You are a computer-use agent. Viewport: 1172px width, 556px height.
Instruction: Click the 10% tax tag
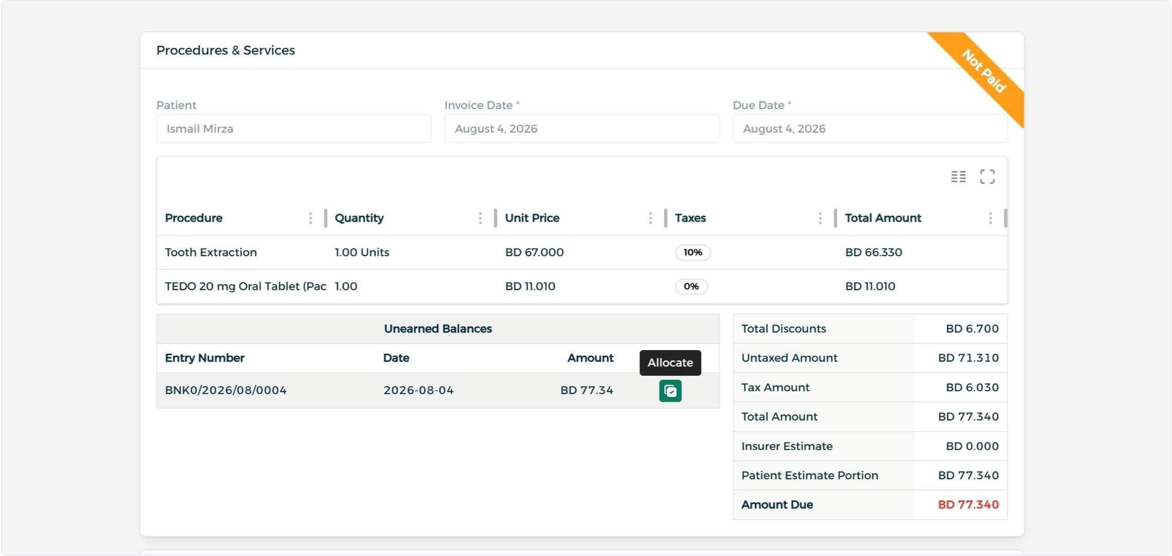693,252
